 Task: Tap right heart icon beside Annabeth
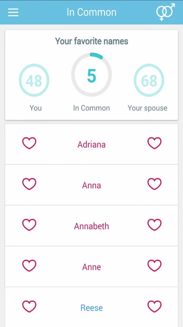click(x=154, y=225)
